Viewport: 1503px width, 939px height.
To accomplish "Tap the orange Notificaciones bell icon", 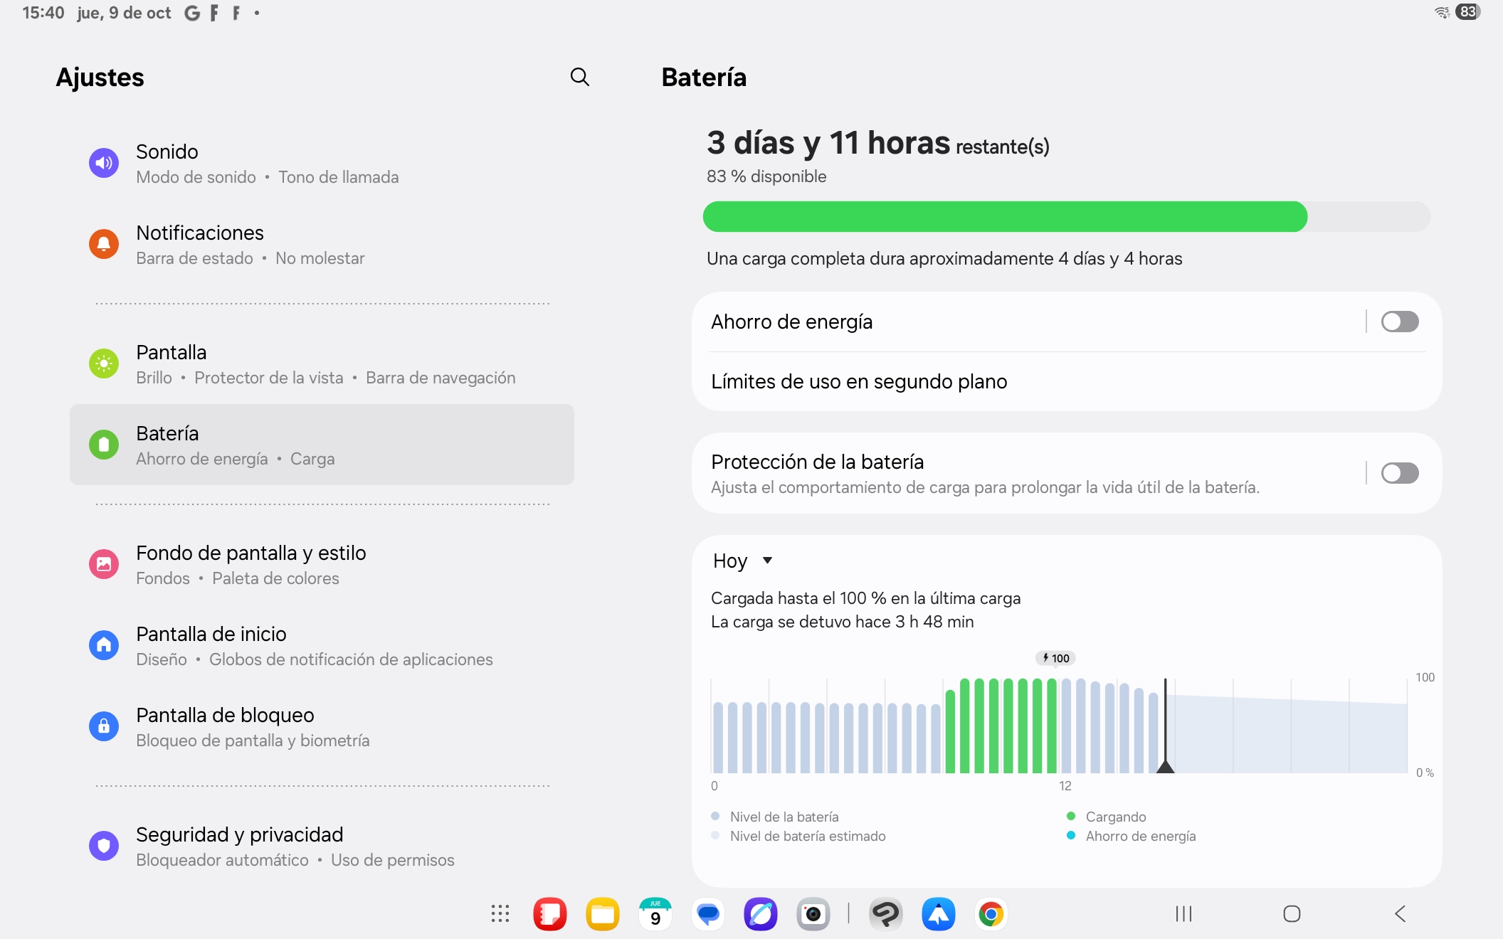I will click(104, 244).
